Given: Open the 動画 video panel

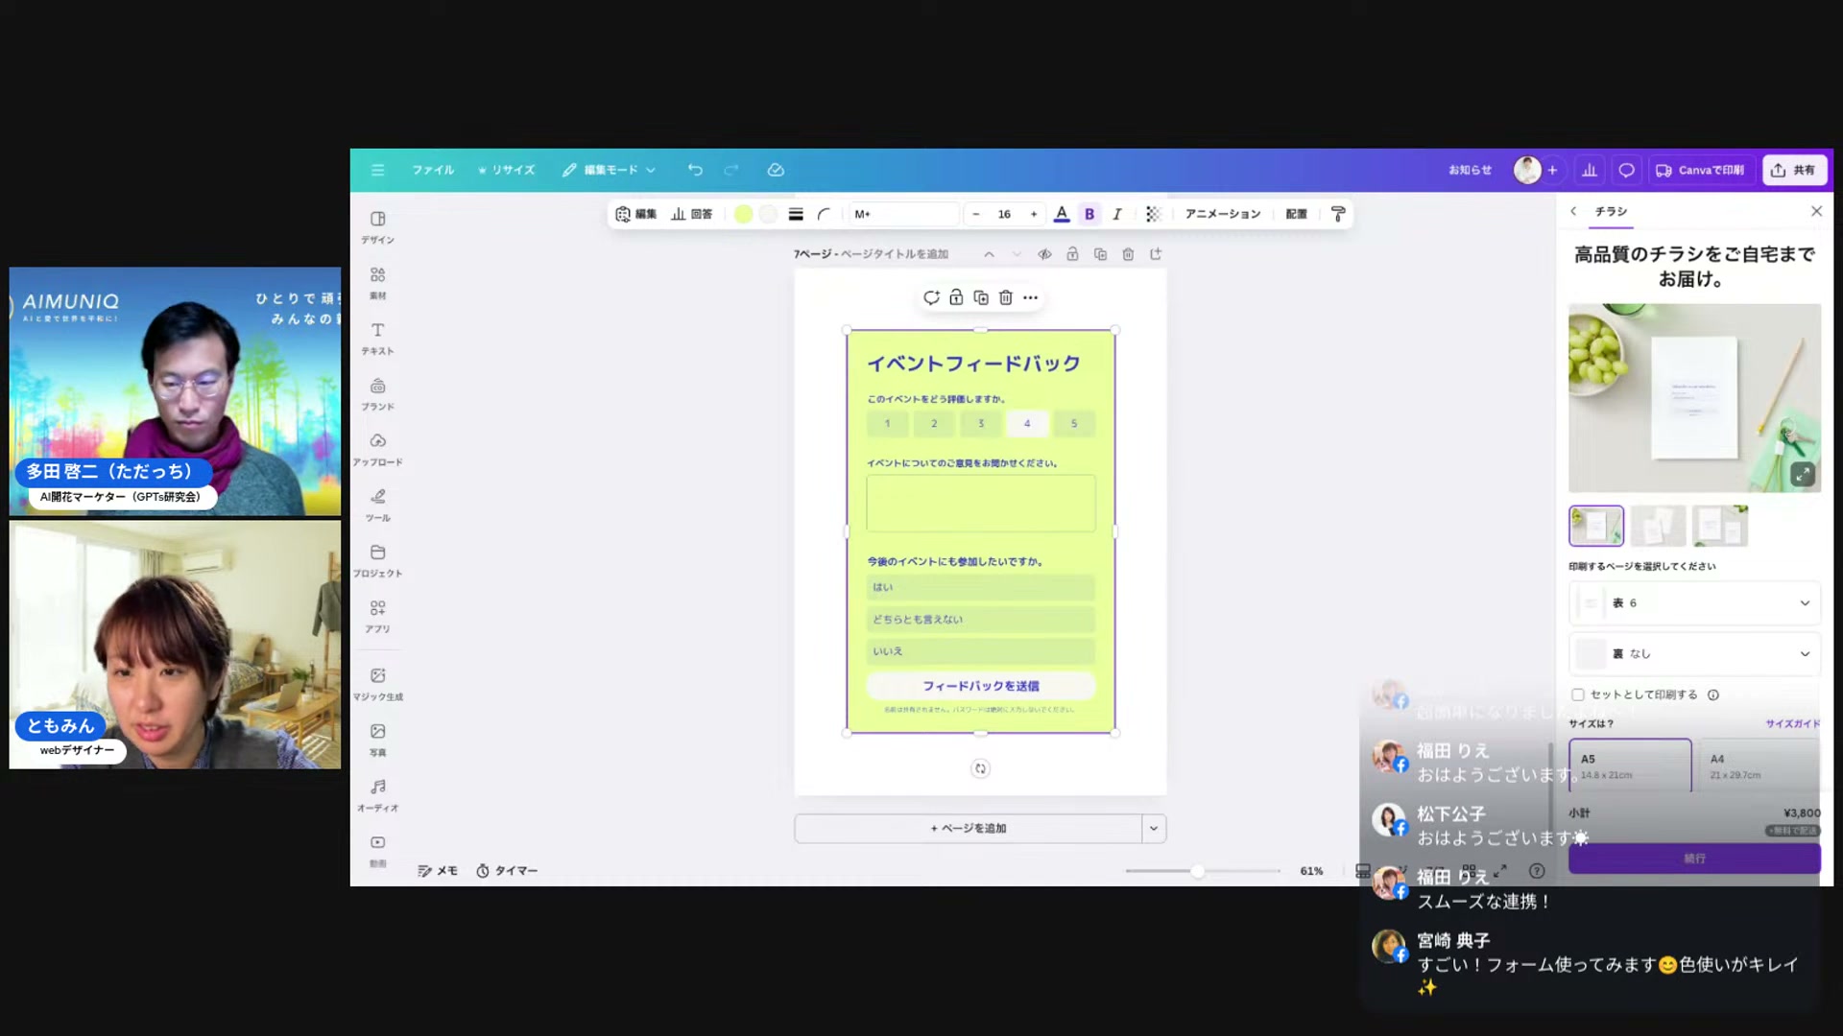Looking at the screenshot, I should 377,850.
